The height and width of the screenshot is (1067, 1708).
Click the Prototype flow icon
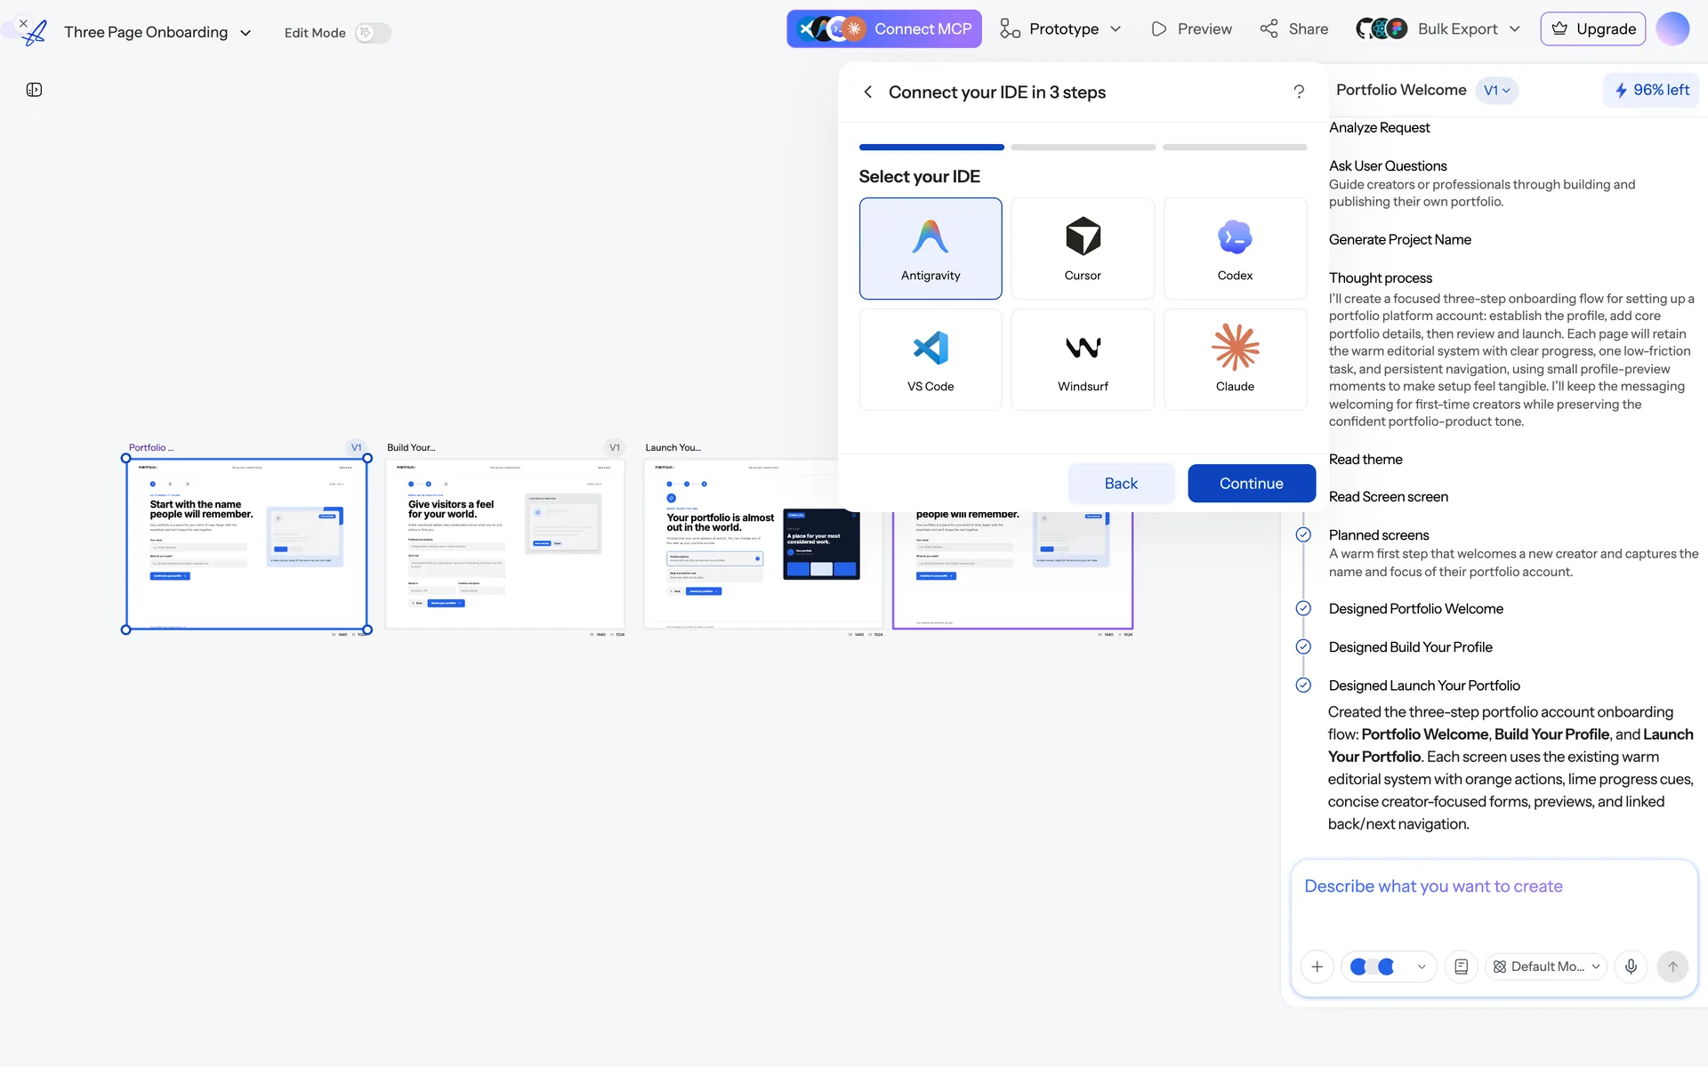1010,29
